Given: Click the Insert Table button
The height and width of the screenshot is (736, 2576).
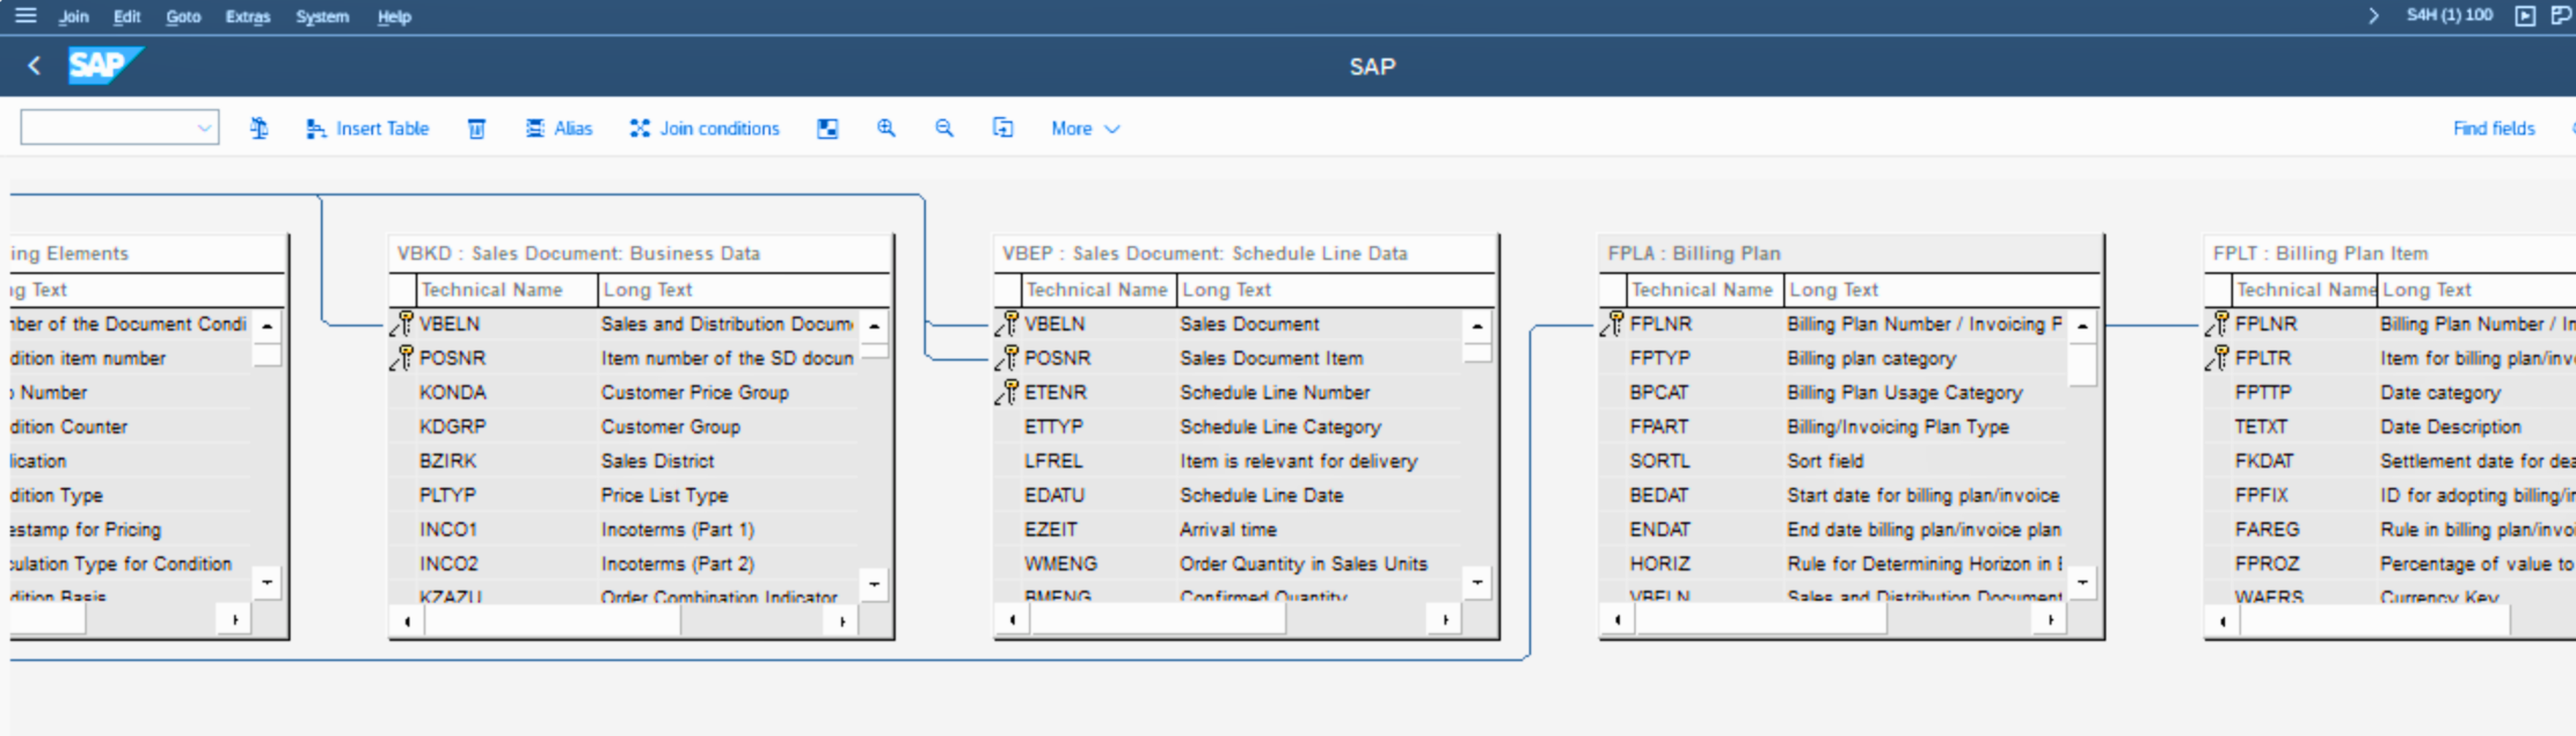Looking at the screenshot, I should point(367,129).
